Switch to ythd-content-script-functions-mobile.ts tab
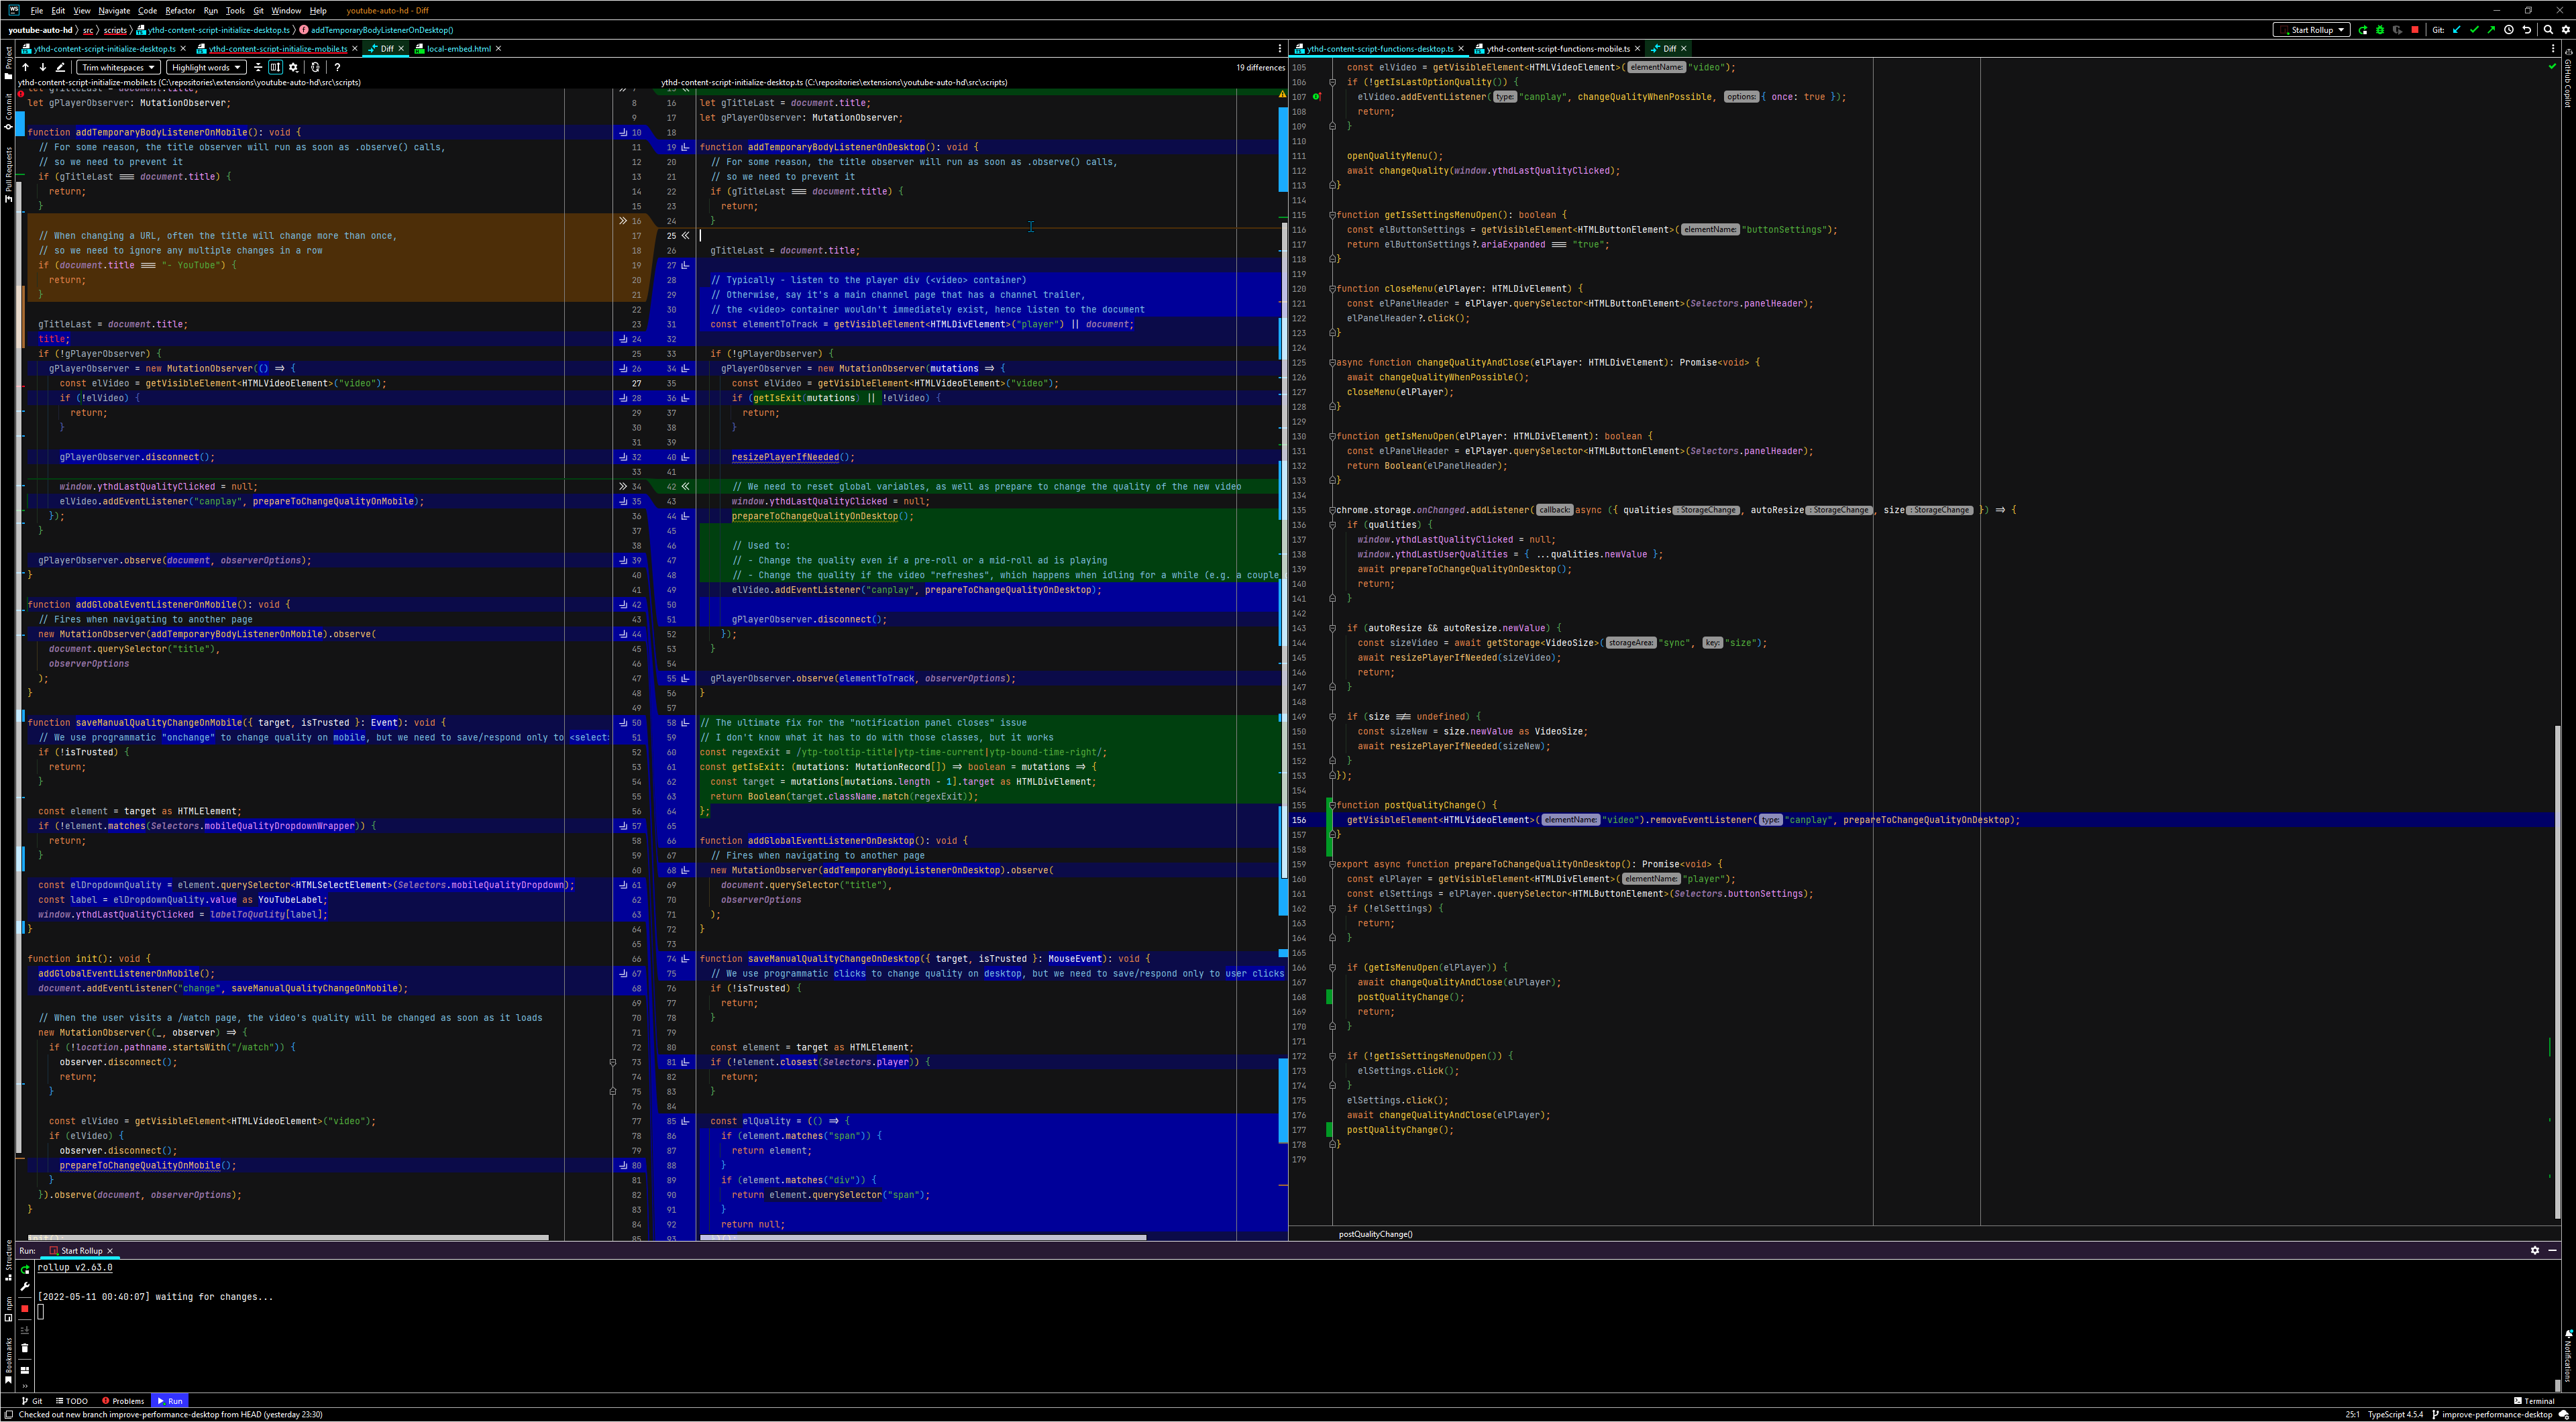 pos(1557,48)
